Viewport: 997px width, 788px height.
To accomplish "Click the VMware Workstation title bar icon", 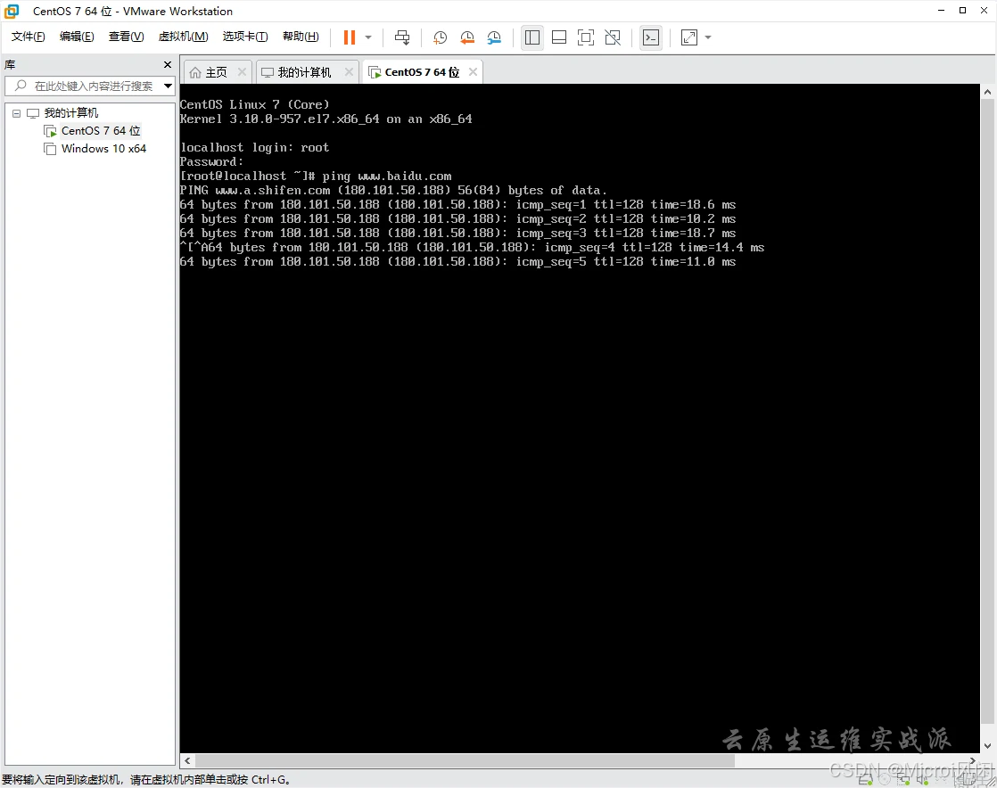I will [x=12, y=12].
